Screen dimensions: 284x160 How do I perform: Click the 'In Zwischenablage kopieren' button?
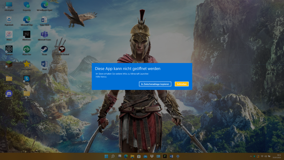click(x=155, y=84)
